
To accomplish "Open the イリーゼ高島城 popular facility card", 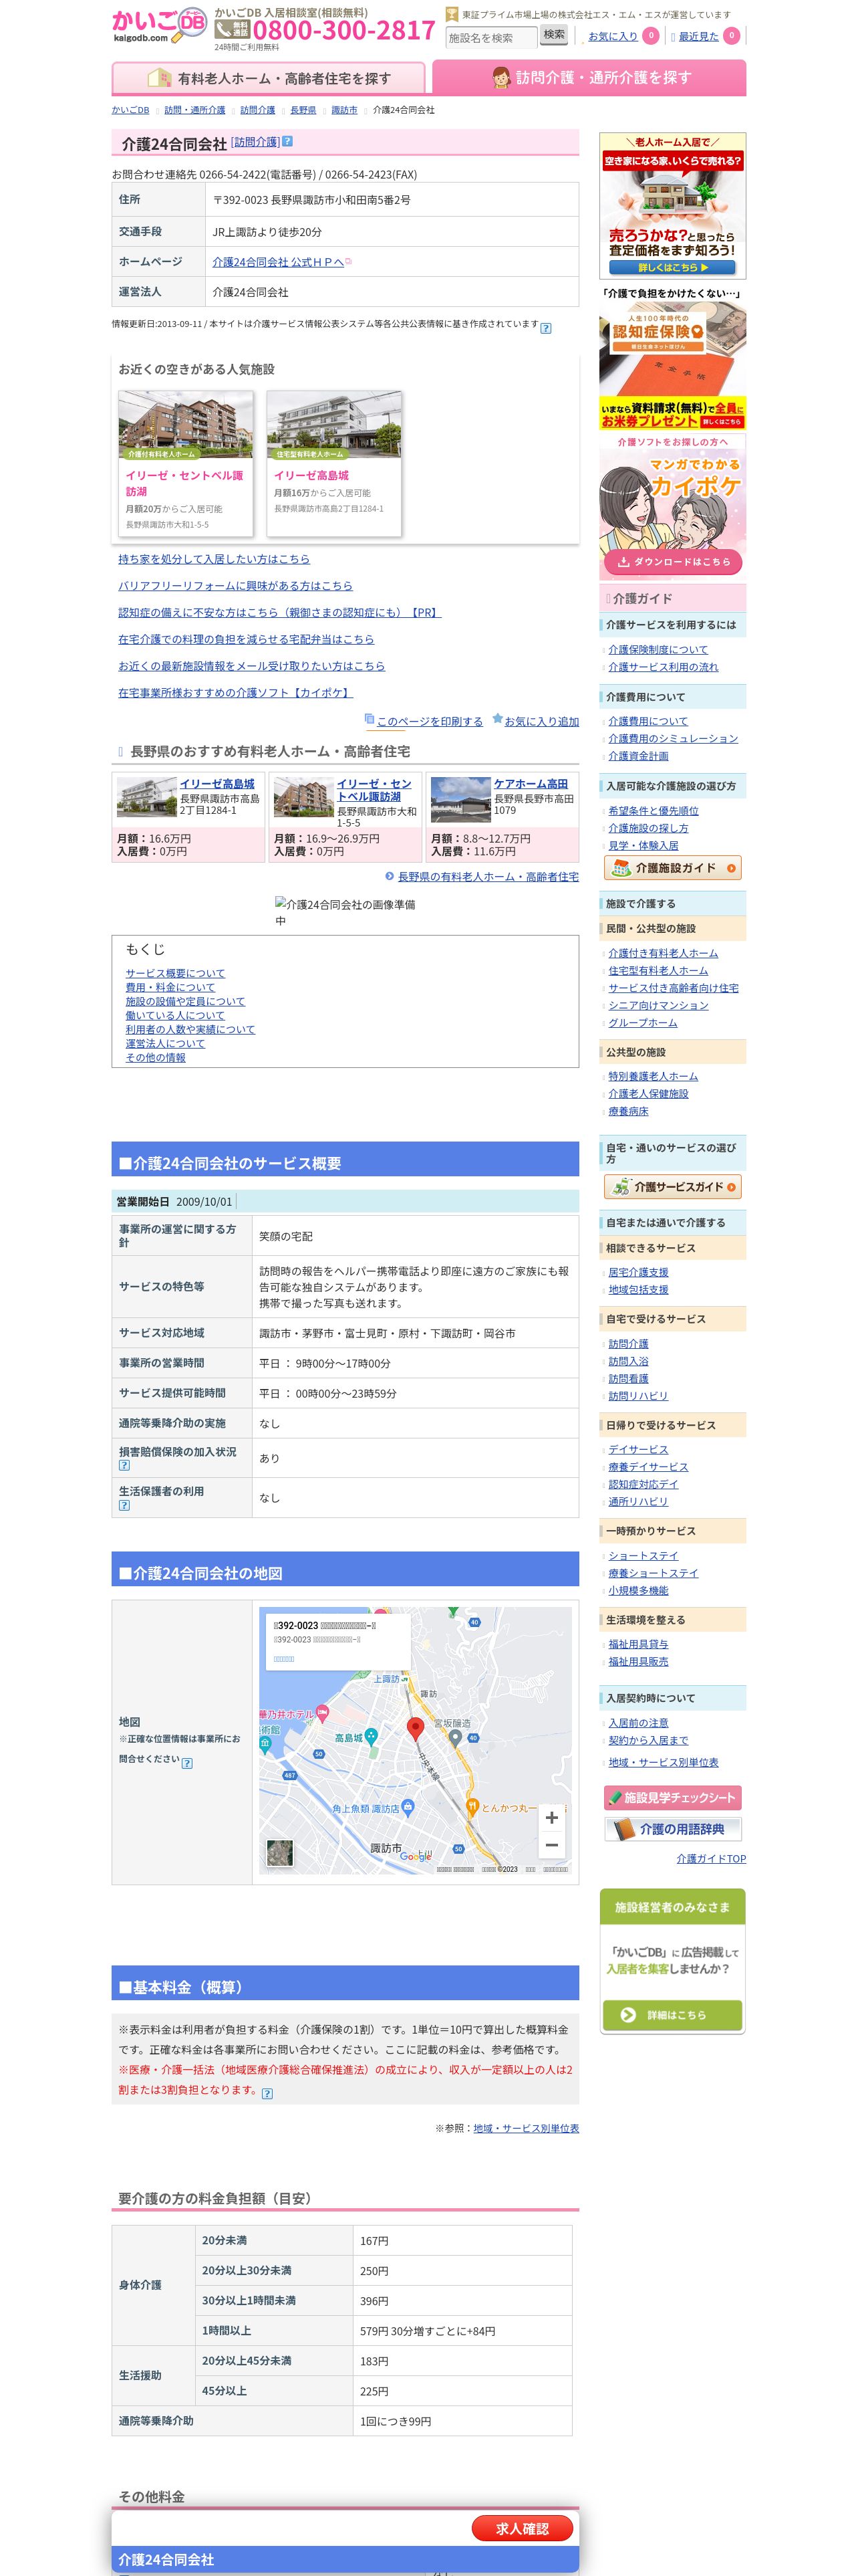I will (x=333, y=463).
